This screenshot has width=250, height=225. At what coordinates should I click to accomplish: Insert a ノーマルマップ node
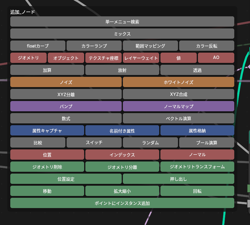click(178, 106)
